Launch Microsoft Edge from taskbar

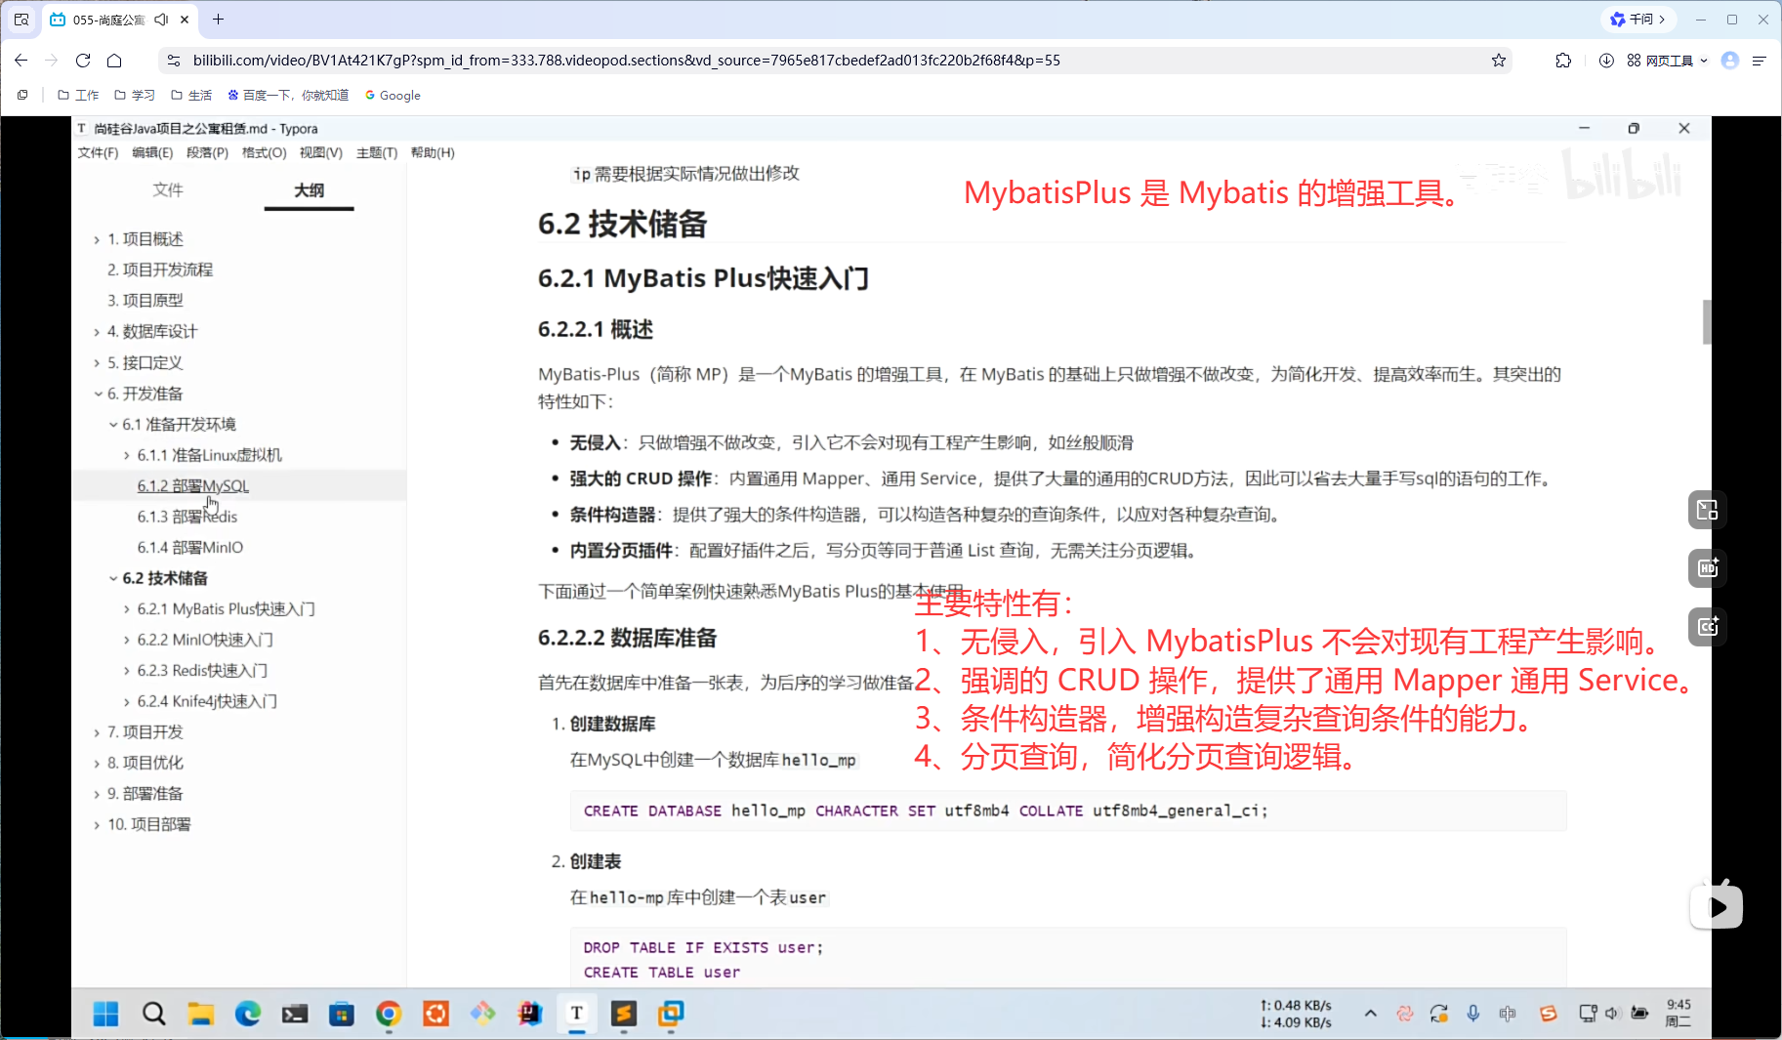248,1015
